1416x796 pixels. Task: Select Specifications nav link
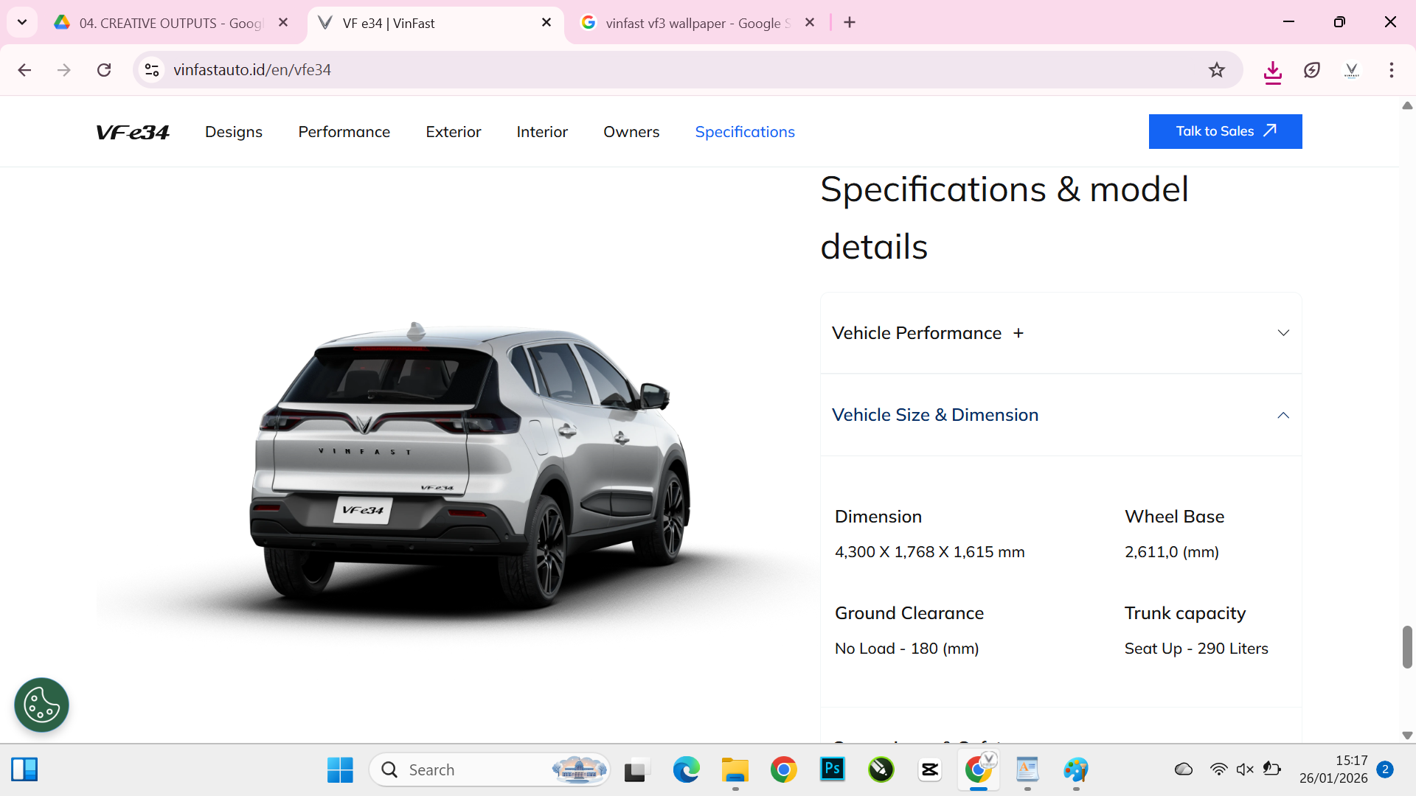pyautogui.click(x=745, y=132)
